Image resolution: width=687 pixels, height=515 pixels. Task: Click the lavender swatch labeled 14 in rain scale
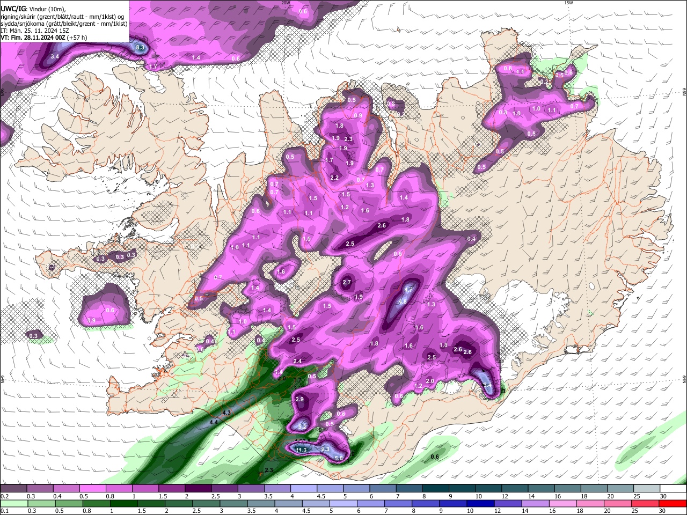(x=536, y=503)
